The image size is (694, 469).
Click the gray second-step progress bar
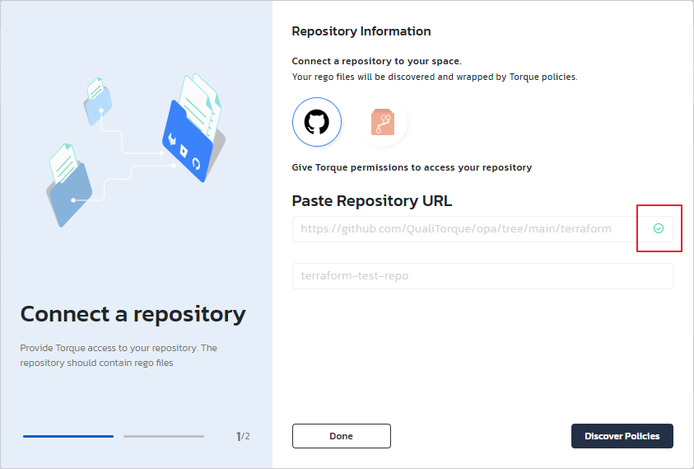coord(163,436)
